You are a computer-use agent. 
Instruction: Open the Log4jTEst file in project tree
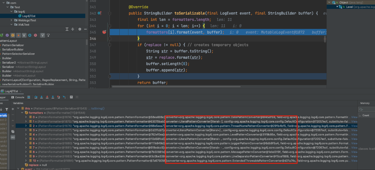tap(29, 16)
